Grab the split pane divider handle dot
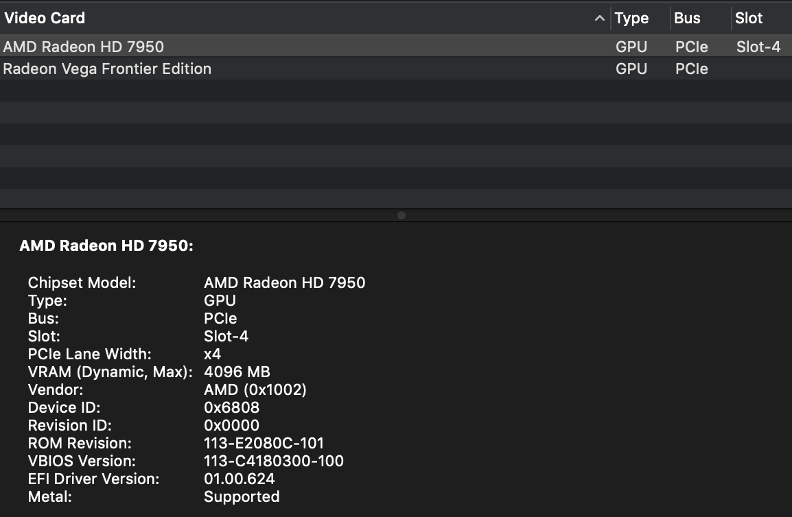The width and height of the screenshot is (792, 517). point(401,215)
